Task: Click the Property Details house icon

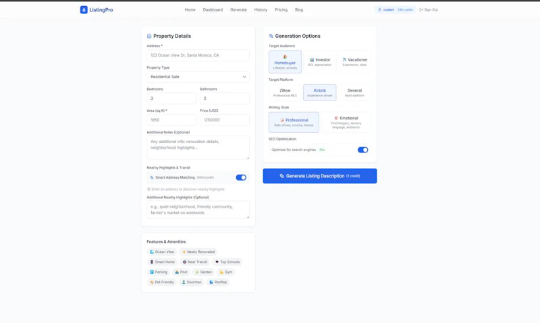Action: (149, 36)
